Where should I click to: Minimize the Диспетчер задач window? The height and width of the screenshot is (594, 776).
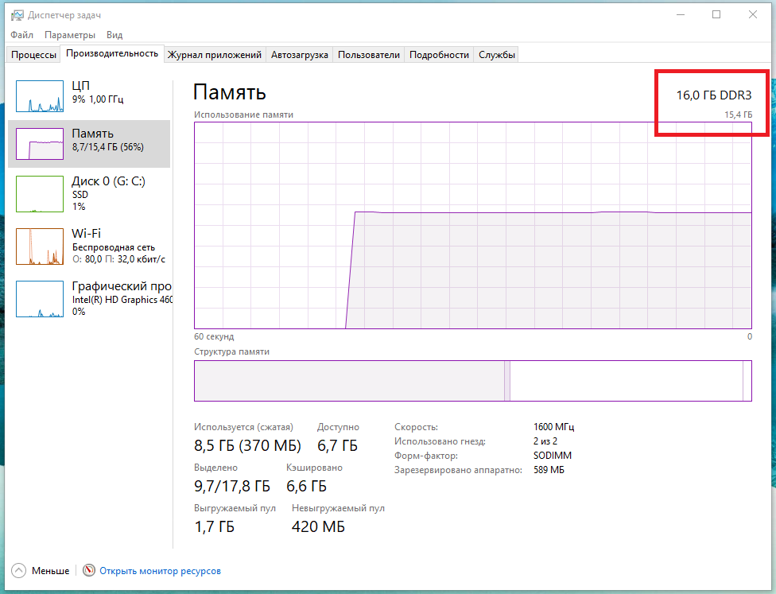pos(681,15)
